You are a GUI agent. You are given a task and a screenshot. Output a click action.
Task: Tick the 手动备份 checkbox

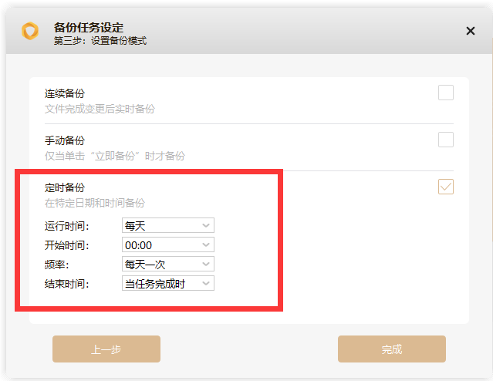tap(445, 140)
